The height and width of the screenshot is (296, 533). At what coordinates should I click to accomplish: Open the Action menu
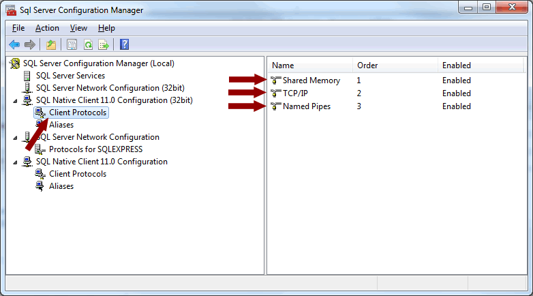tap(47, 28)
